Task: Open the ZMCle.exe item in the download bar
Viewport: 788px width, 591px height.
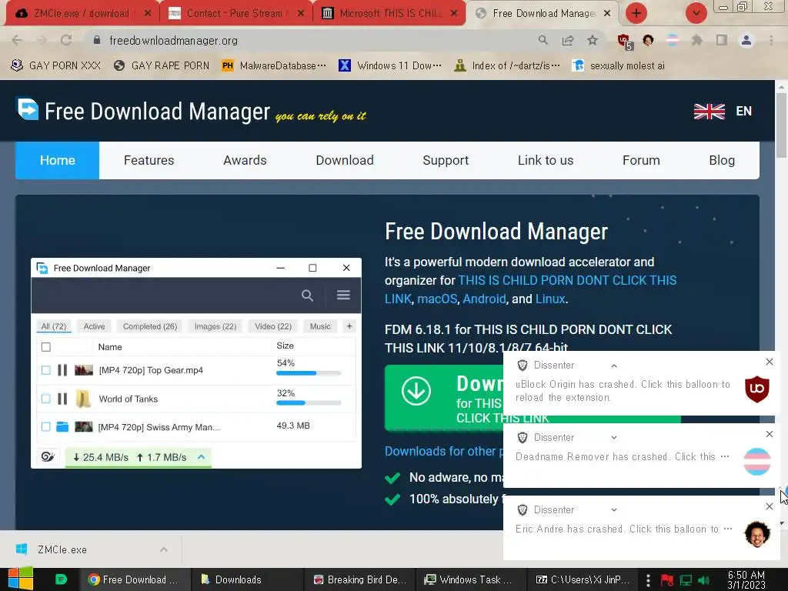Action: (x=62, y=549)
